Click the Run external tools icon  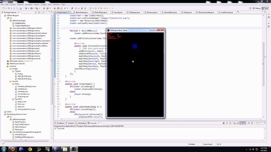[x=37, y=8]
